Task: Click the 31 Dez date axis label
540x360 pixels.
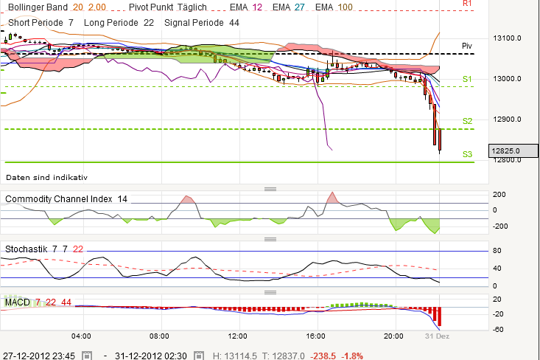Action: tap(437, 336)
